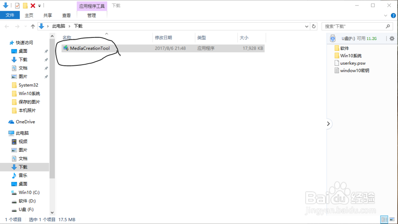This screenshot has width=398, height=224.
Task: Expand the ribbon with the chevron
Action: [x=386, y=15]
